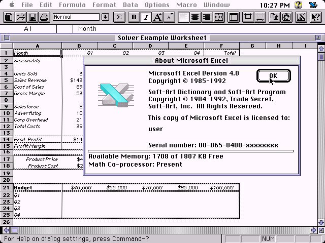Viewport: 325px width, 243px height.
Task: Click the AutoFormat table icon
Action: click(x=234, y=17)
